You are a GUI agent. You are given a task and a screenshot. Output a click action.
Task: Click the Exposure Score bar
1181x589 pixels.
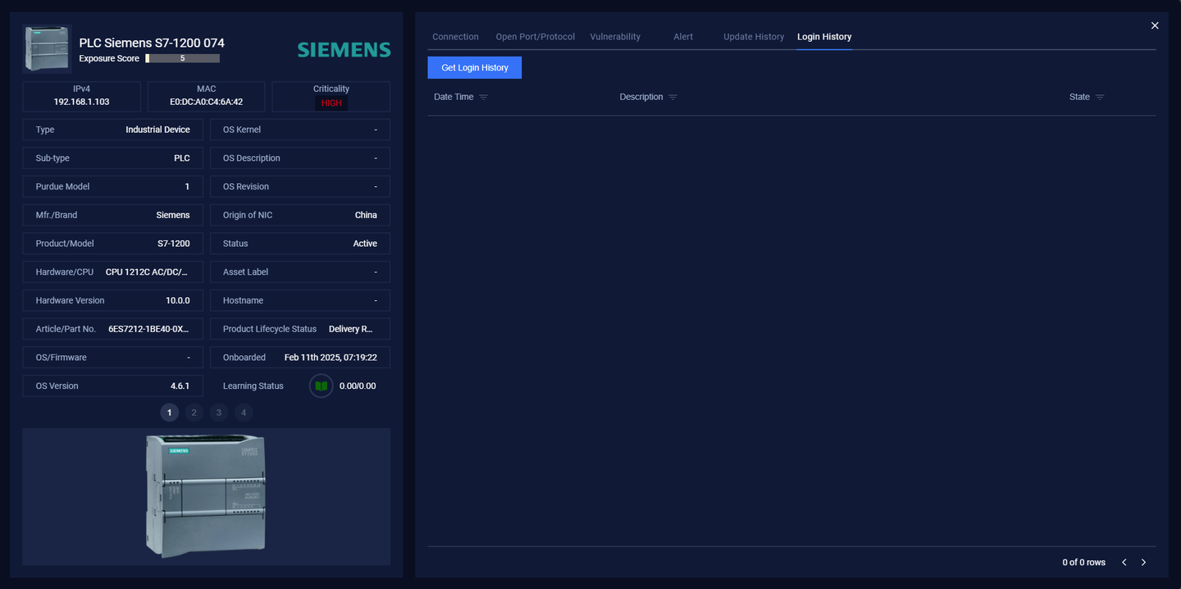pos(182,58)
